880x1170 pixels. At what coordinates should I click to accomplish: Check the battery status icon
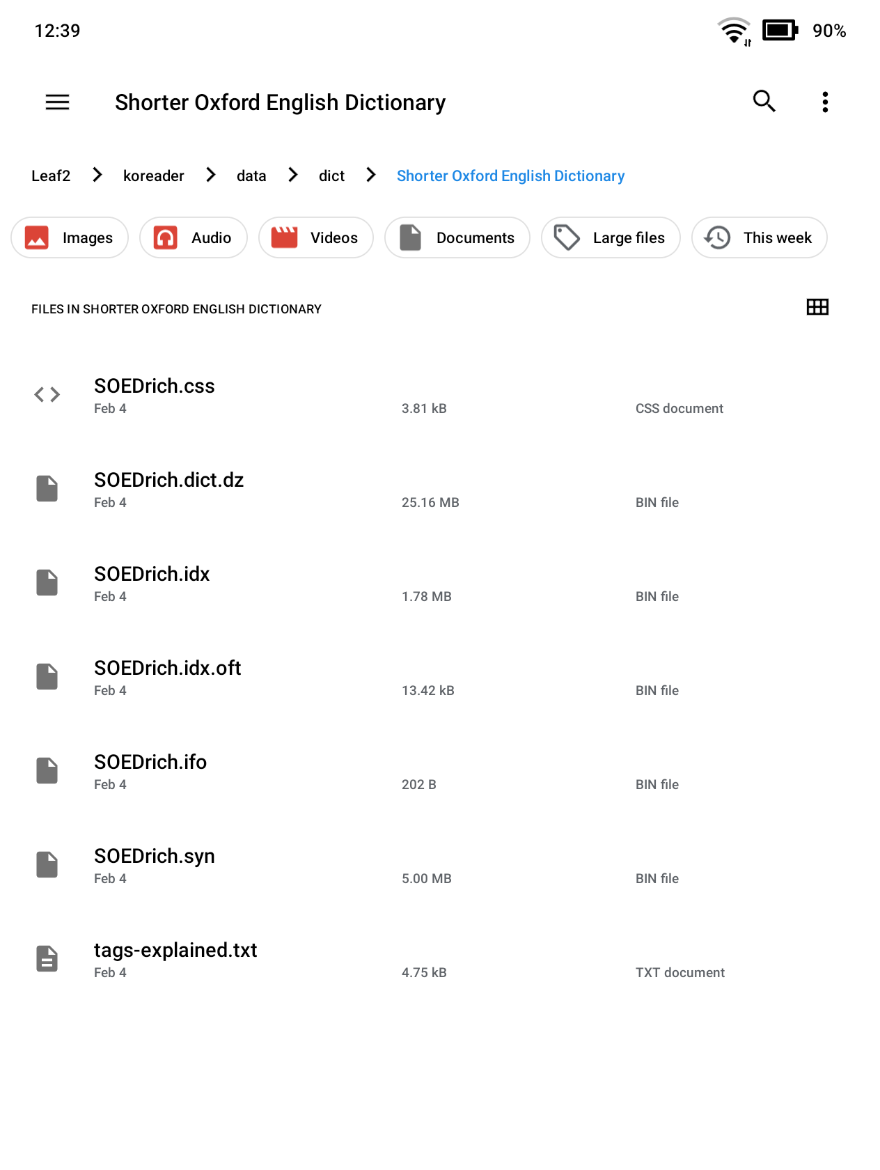point(780,31)
